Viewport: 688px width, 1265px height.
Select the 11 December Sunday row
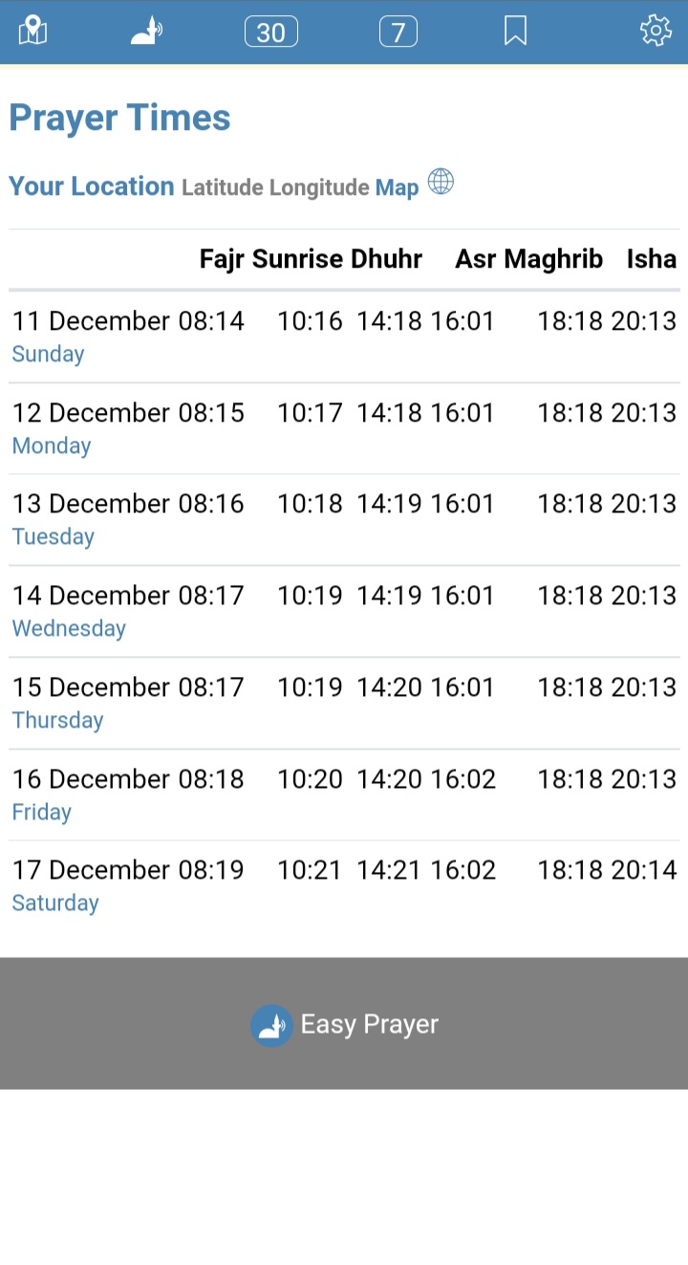[344, 337]
